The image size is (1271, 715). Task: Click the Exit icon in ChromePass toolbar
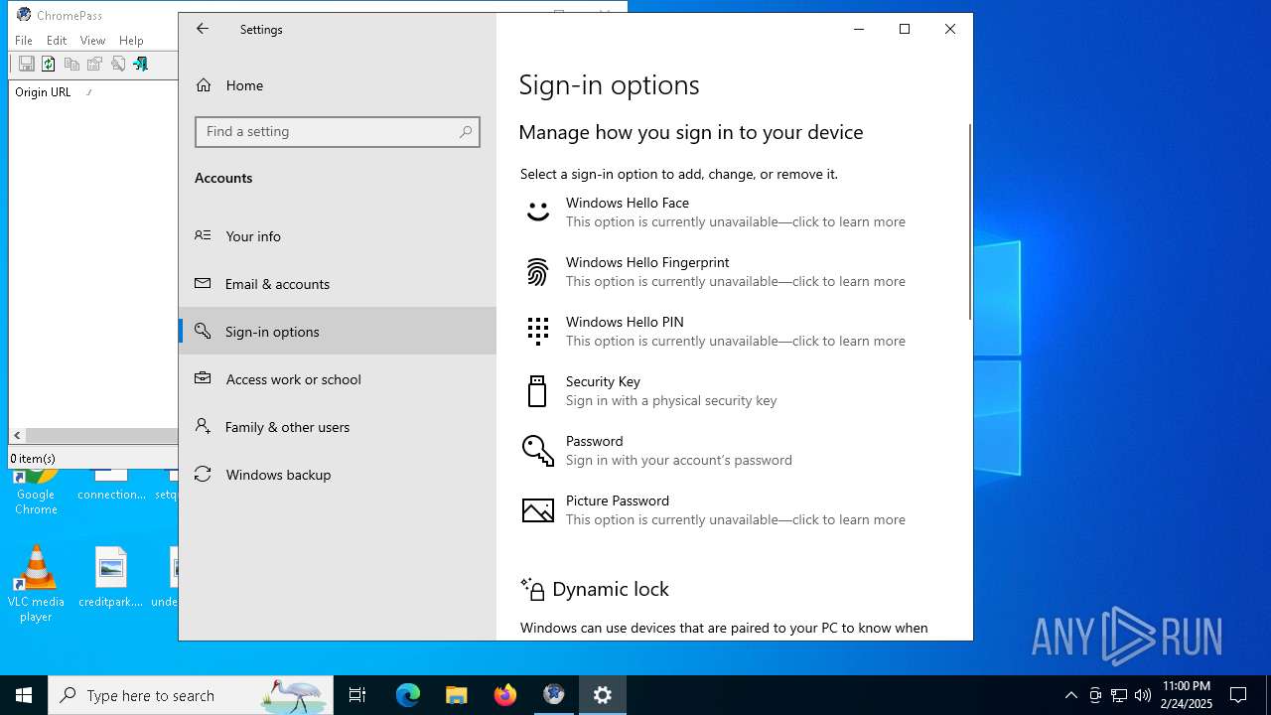[141, 64]
